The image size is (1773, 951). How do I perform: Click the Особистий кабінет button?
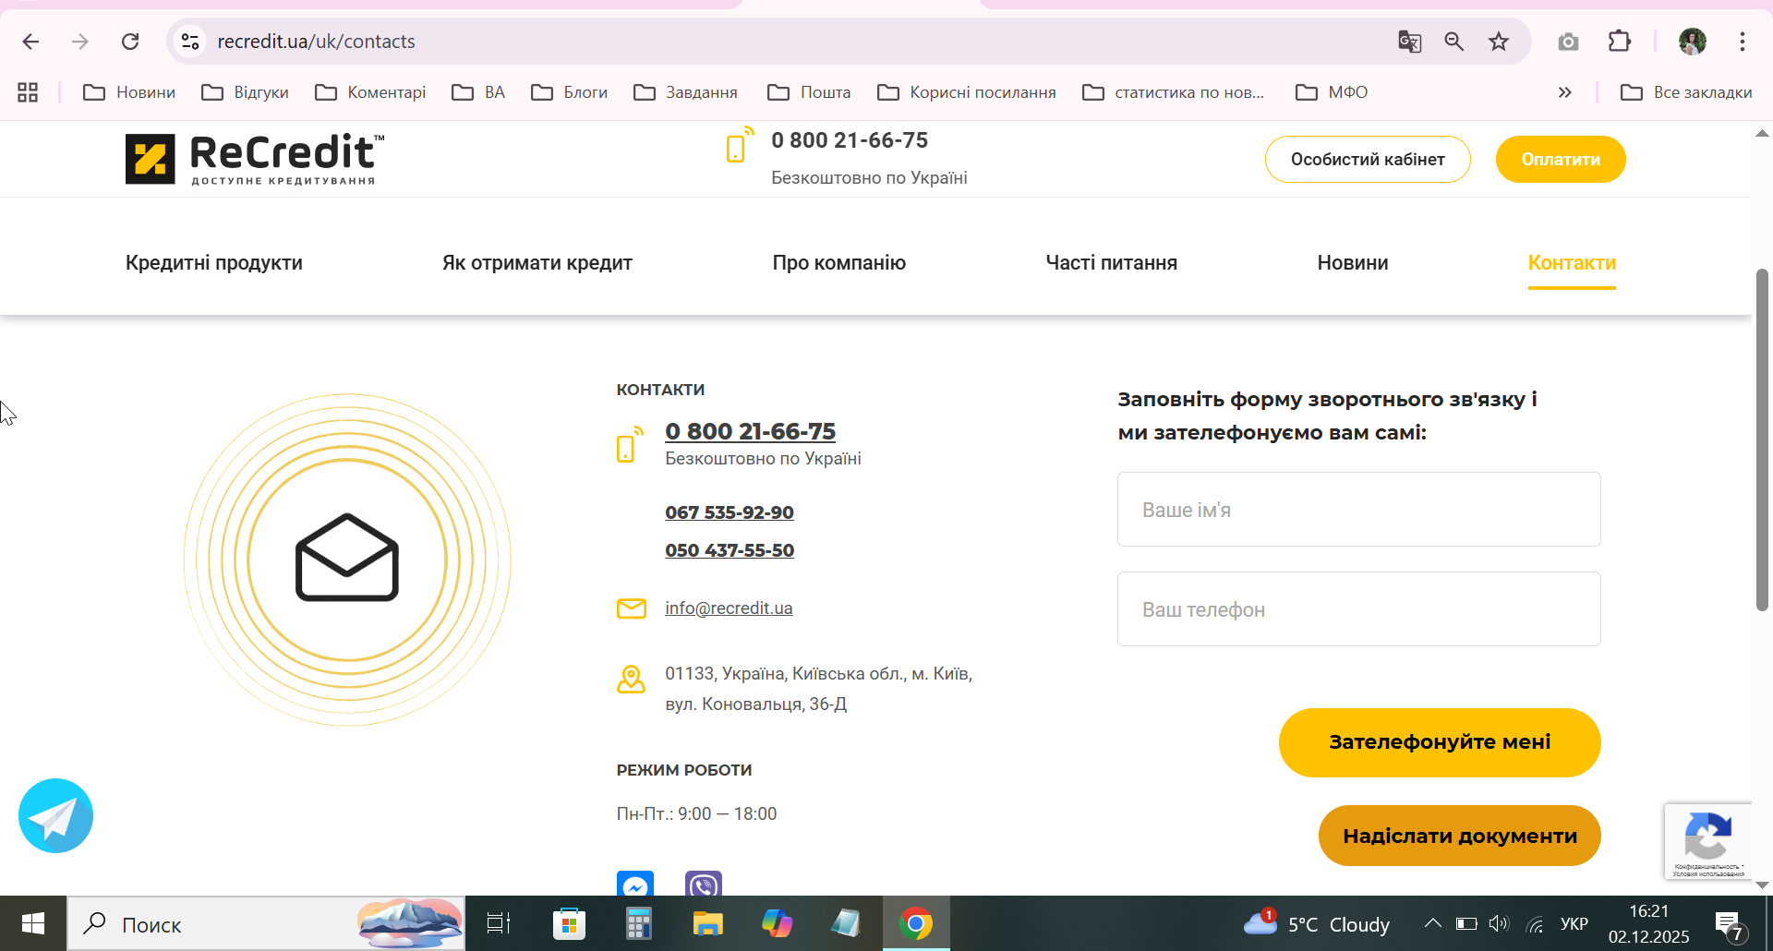(x=1368, y=160)
